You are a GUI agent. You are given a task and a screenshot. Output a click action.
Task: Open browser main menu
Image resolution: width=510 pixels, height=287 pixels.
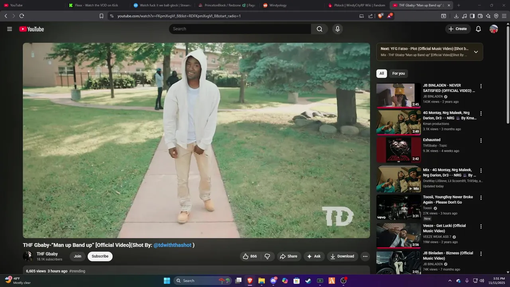504,16
